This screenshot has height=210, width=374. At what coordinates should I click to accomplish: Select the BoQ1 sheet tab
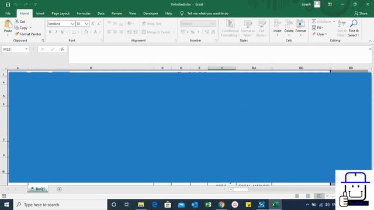(38, 189)
